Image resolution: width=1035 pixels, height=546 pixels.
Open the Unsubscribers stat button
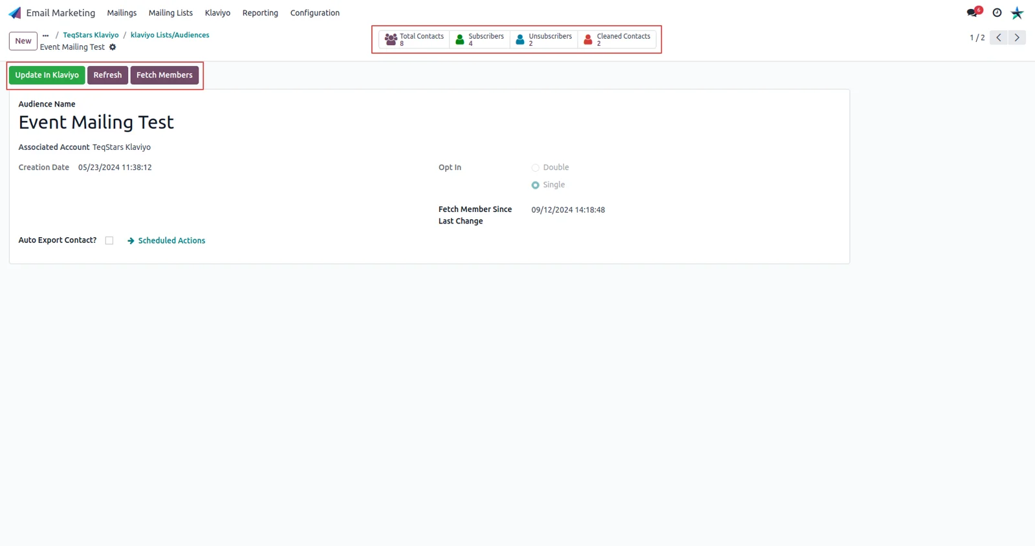point(543,39)
